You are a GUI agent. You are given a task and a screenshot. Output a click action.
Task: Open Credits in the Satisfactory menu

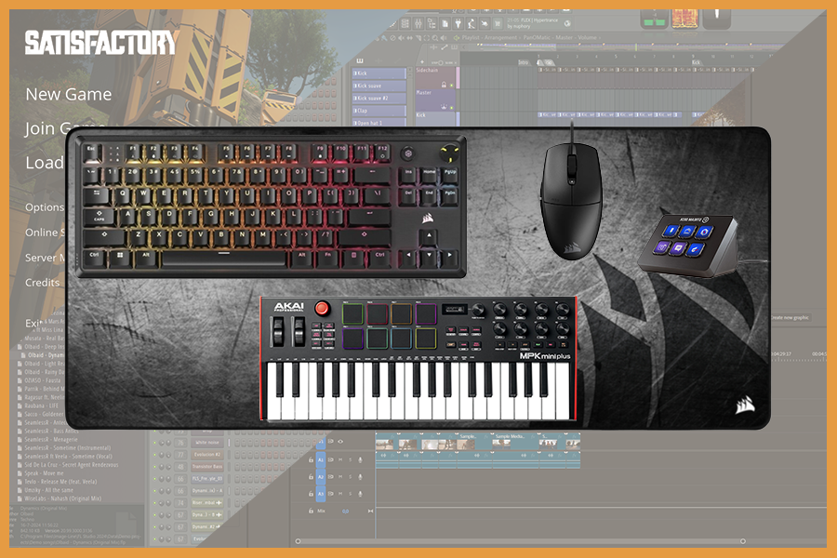[x=42, y=283]
